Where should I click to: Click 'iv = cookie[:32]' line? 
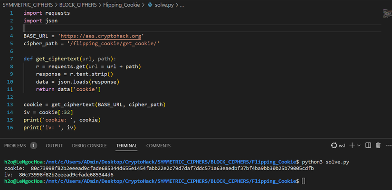48,112
